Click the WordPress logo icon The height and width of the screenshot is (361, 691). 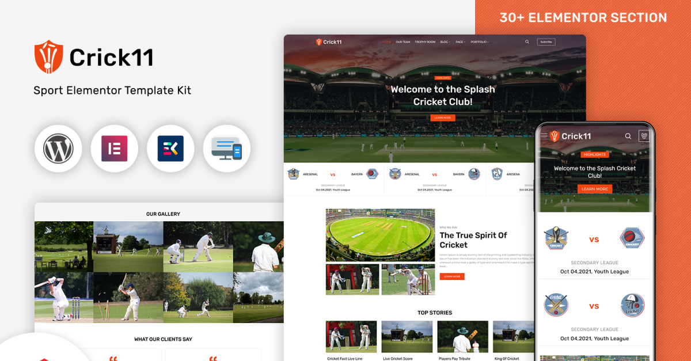pyautogui.click(x=58, y=149)
